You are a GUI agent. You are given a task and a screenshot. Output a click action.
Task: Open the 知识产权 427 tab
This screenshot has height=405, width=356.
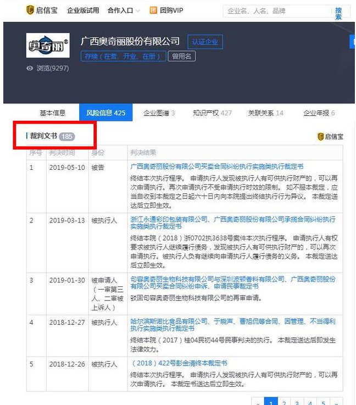(212, 113)
